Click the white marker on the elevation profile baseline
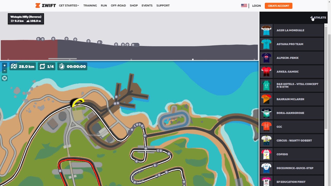This screenshot has width=331, height=186. pos(193,59)
